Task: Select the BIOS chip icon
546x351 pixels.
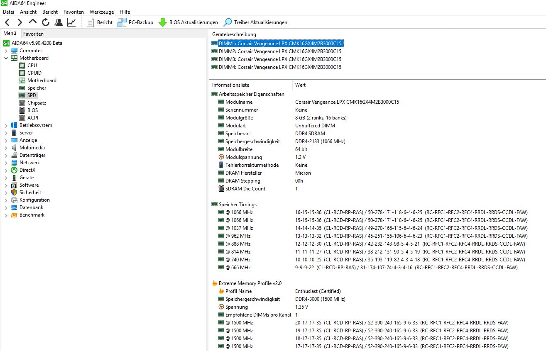Action: click(22, 110)
